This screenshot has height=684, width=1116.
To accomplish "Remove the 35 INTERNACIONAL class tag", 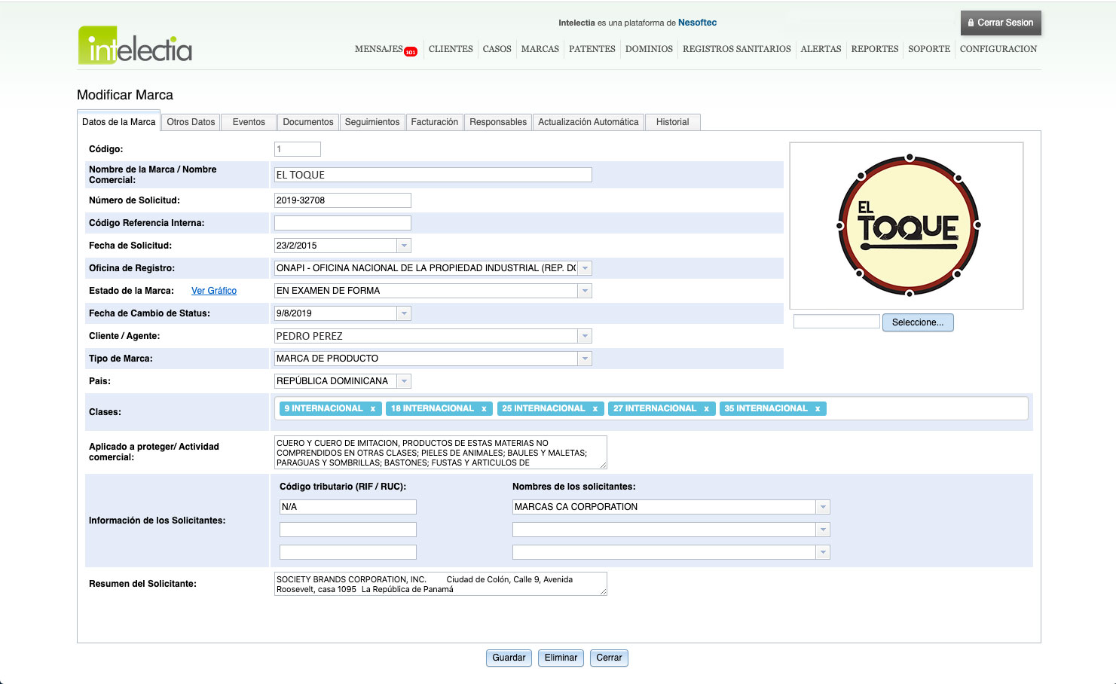I will tap(817, 409).
